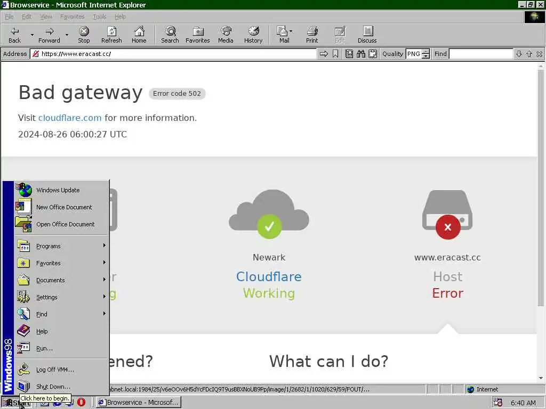
Task: Stop page loading with the Stop button
Action: pos(84,35)
